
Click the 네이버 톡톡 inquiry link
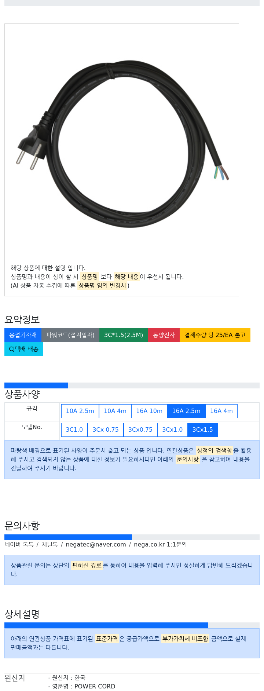pos(19,545)
